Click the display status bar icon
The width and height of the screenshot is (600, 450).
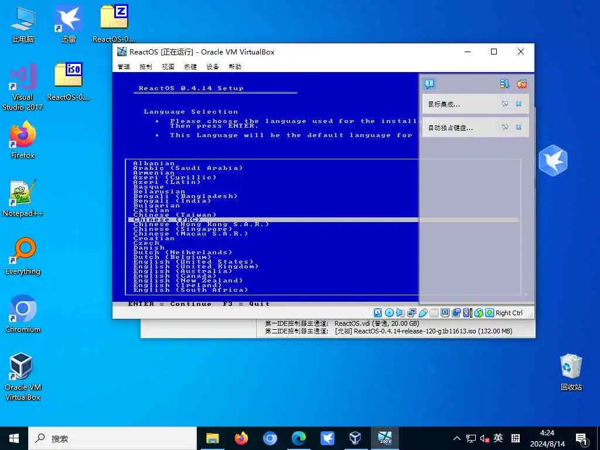point(445,313)
